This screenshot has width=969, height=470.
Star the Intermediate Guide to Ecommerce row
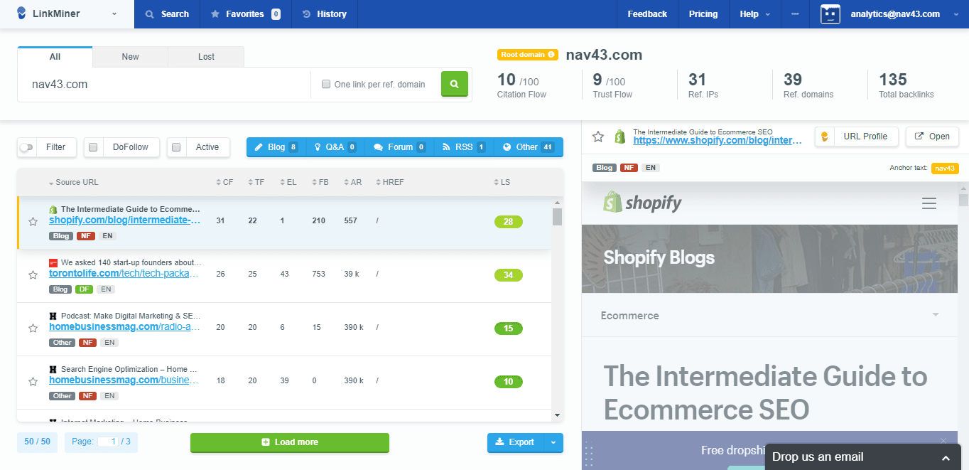pos(33,222)
